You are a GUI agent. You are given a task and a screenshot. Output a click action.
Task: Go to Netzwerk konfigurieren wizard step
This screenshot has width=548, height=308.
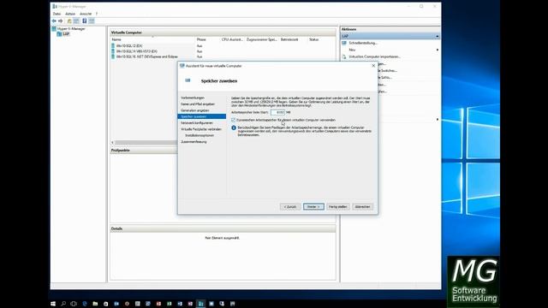[197, 123]
